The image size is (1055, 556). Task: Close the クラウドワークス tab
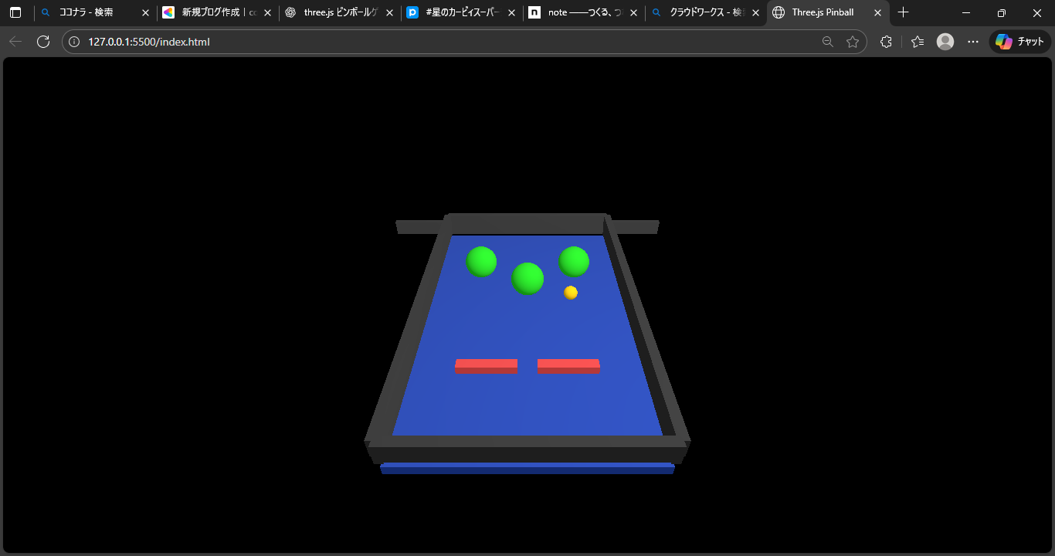tap(755, 13)
